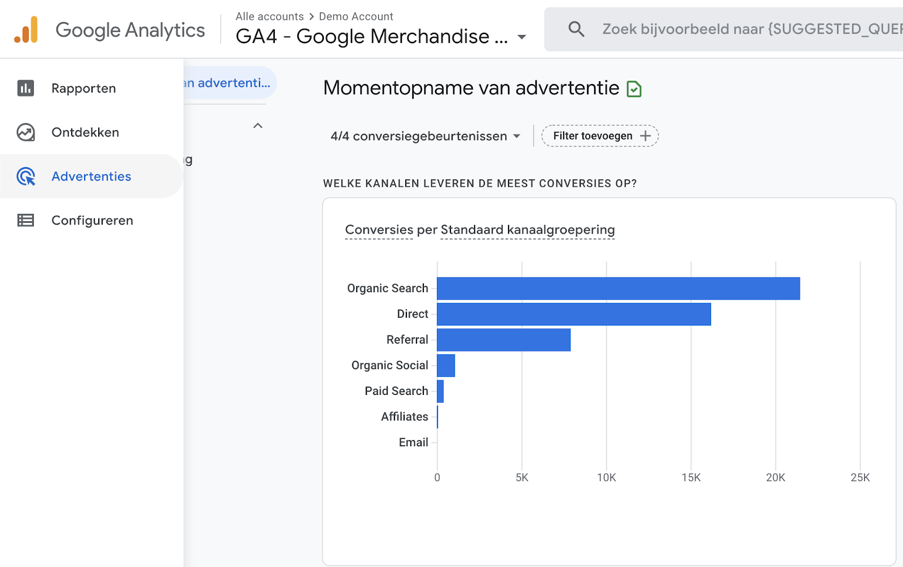Click the green report status icon
903x567 pixels.
pyautogui.click(x=634, y=89)
